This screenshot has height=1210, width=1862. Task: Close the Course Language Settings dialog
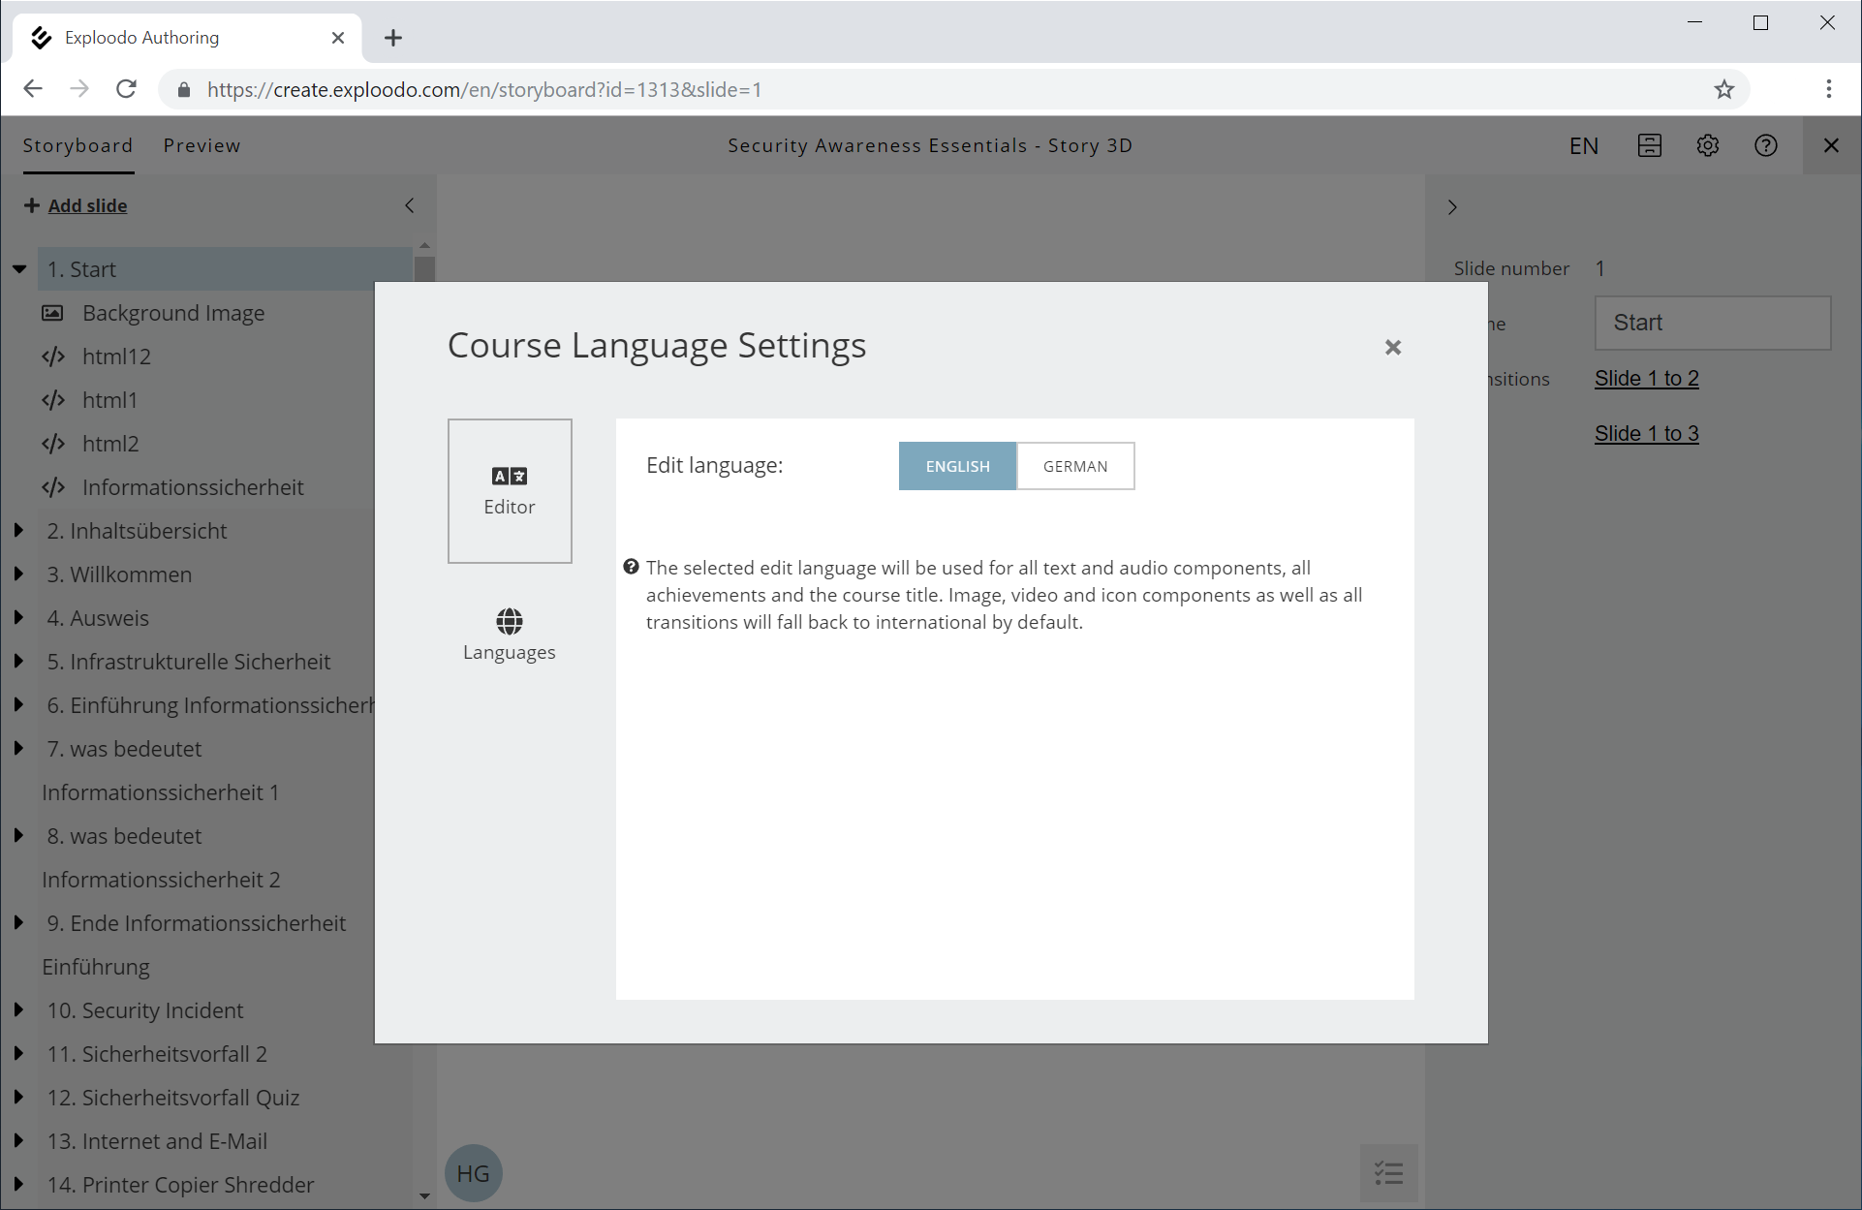1392,347
